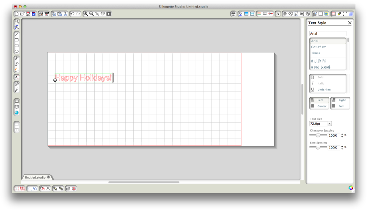Copy the selection with the copy icon
Viewport: 367px width, 210px height.
[54, 14]
